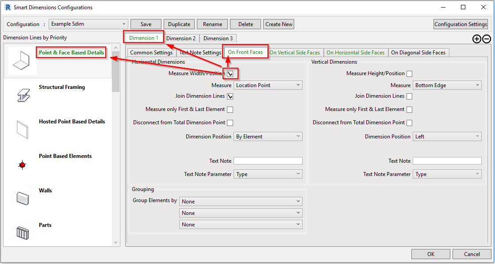Select the Point Based Elements red dot icon
This screenshot has height=264, width=495.
(x=23, y=165)
